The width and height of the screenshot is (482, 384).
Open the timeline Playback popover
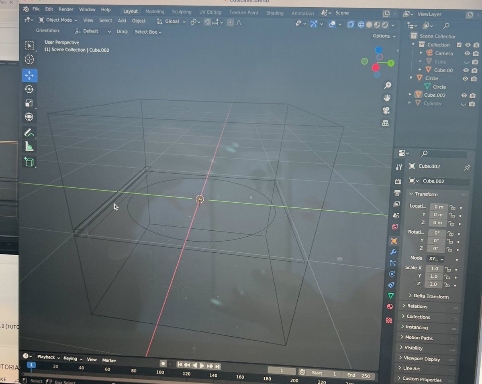(x=48, y=357)
